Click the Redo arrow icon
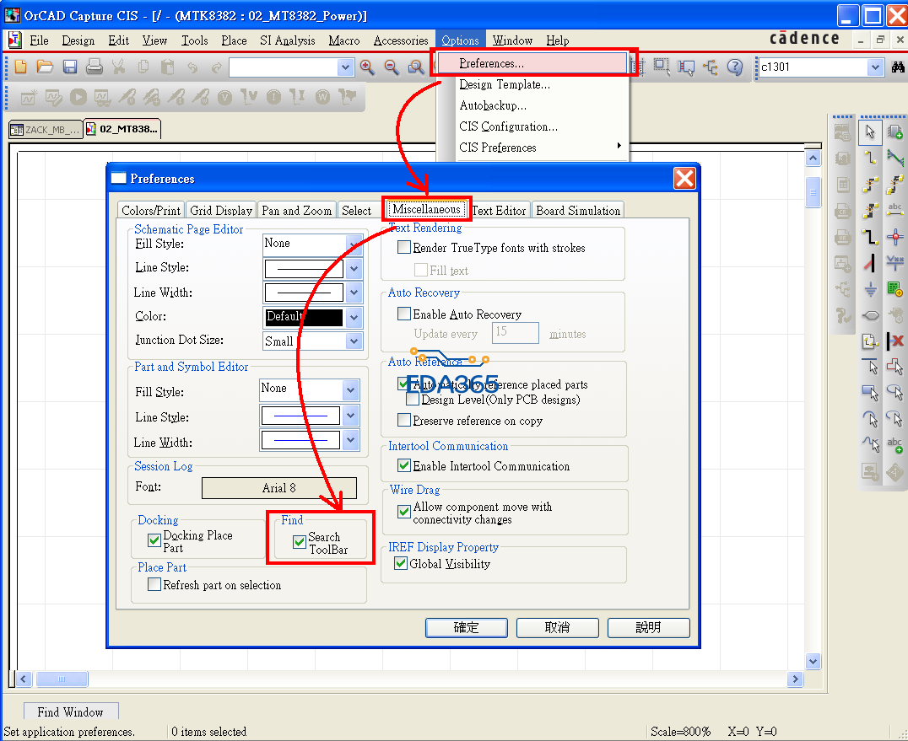Viewport: 908px width, 741px height. [217, 67]
